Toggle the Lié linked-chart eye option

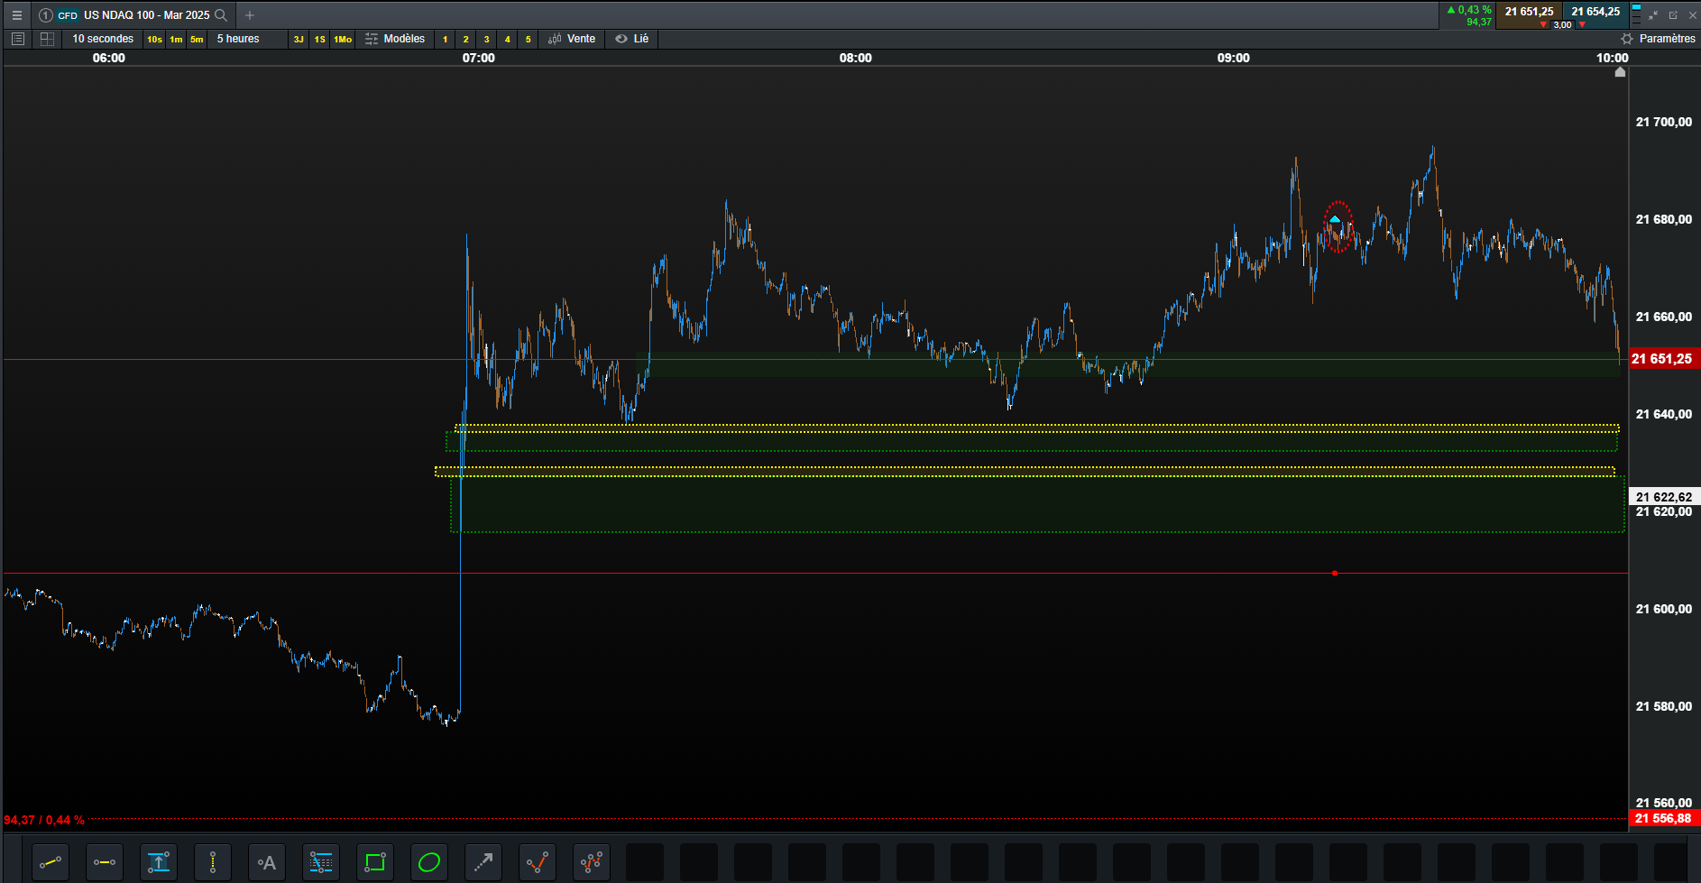click(x=631, y=39)
